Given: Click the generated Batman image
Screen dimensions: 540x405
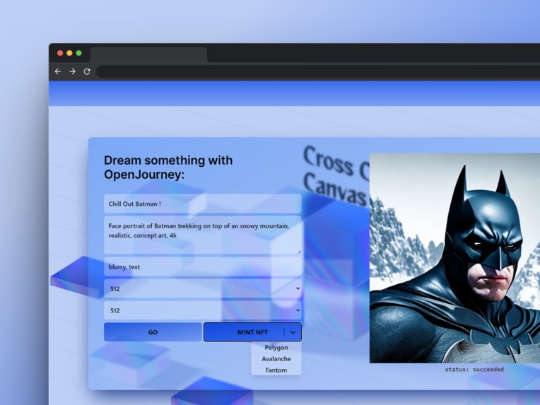Looking at the screenshot, I should pyautogui.click(x=454, y=258).
